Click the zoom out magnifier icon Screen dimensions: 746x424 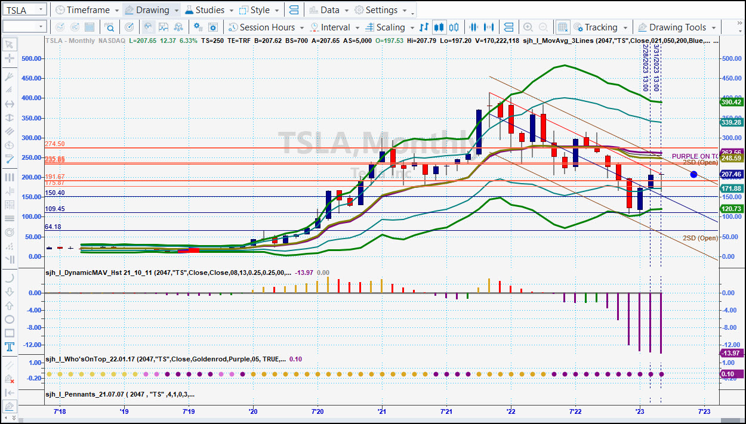(544, 27)
